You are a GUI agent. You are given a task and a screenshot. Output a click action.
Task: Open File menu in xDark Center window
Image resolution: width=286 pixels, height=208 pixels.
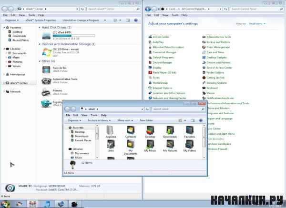pyautogui.click(x=5, y=15)
